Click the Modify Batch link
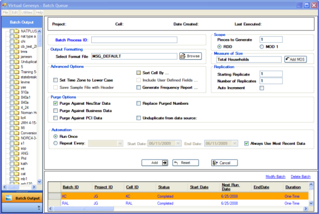 [x=277, y=177]
